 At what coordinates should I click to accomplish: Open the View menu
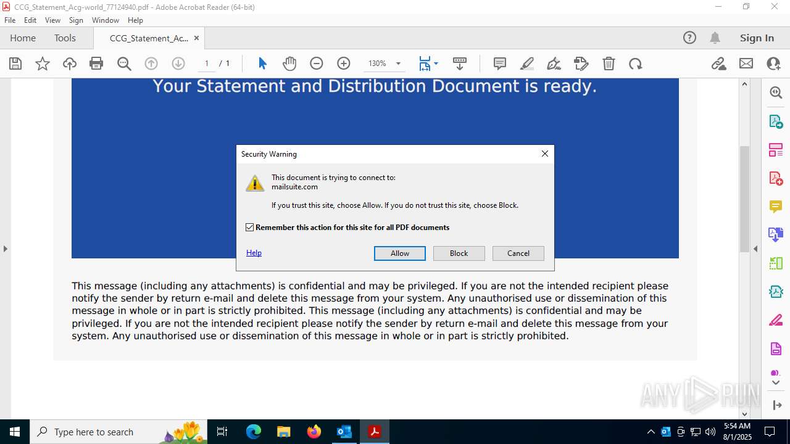52,20
